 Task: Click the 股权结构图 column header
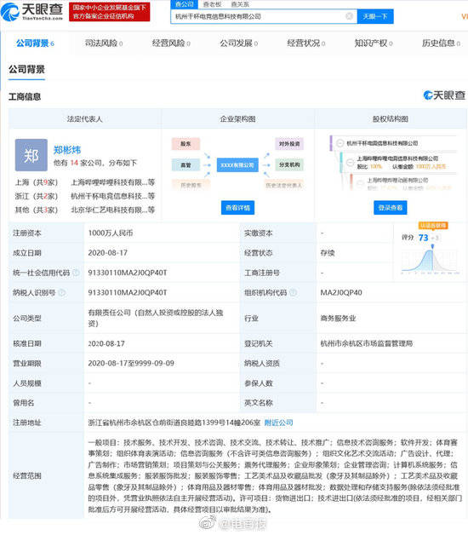click(x=391, y=118)
